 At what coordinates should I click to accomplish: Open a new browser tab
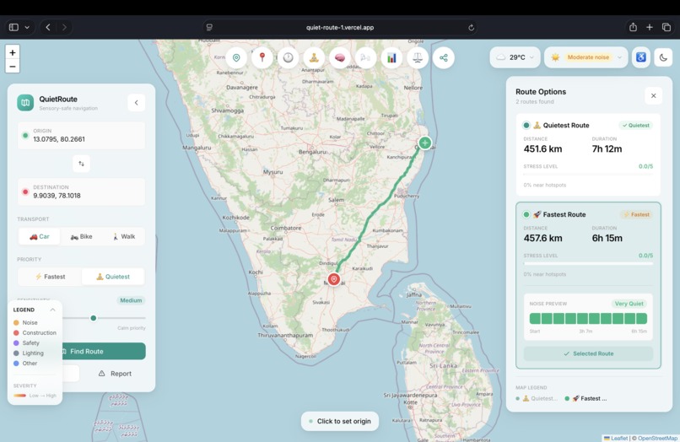[650, 27]
